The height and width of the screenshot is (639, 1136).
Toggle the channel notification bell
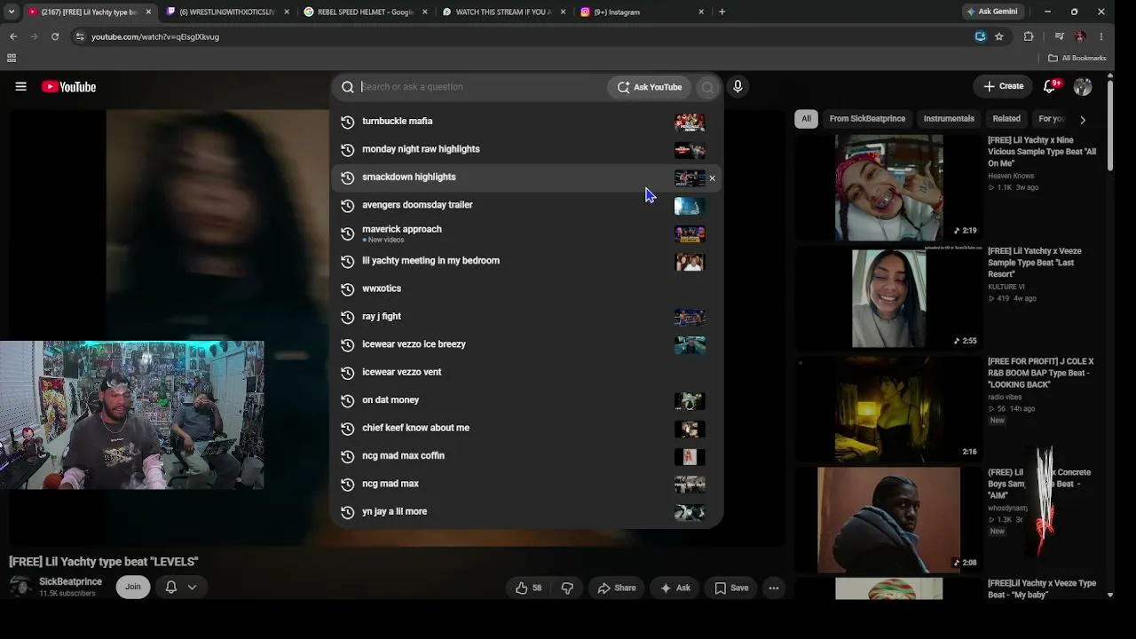click(x=171, y=587)
